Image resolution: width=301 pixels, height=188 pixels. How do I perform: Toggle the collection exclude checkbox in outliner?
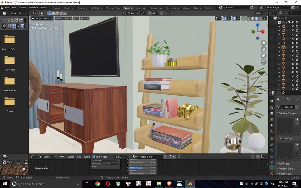tap(289, 22)
